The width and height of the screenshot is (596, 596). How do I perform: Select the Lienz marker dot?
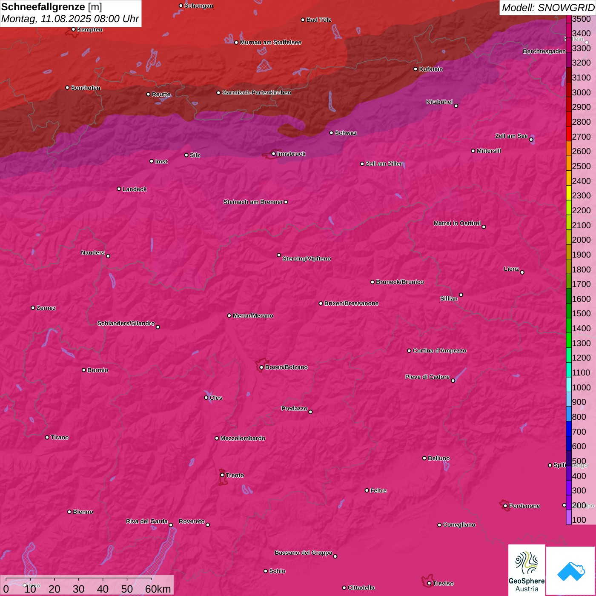[x=522, y=272]
